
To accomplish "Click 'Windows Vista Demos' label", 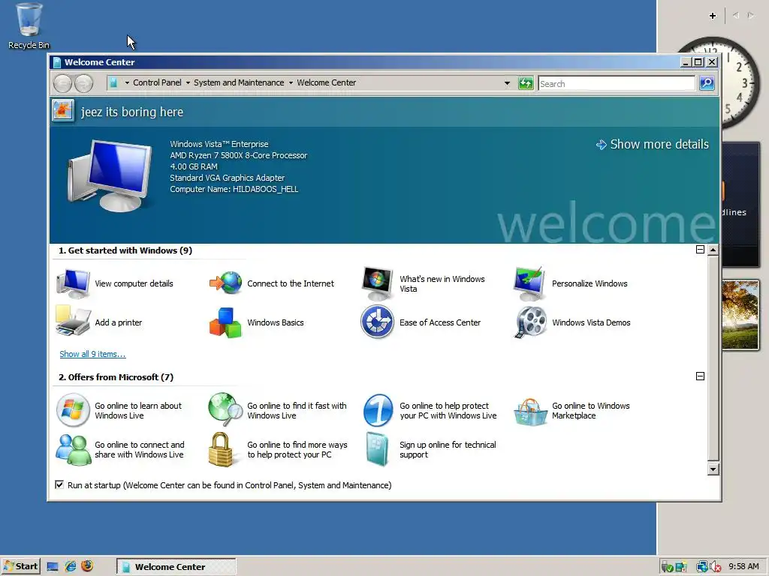I will [591, 322].
